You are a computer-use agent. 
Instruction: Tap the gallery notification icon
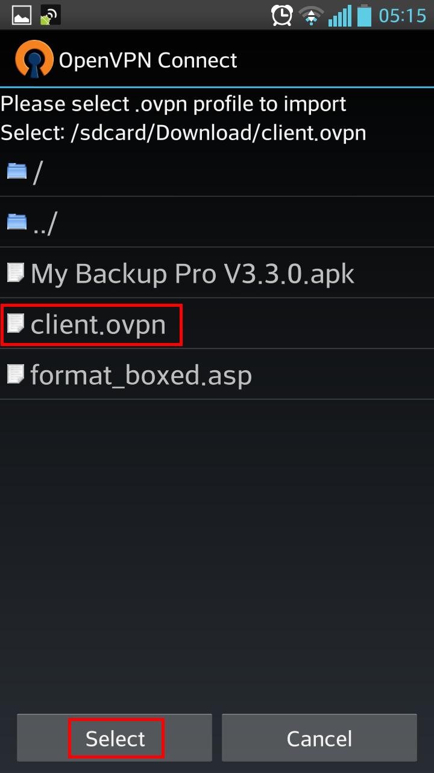(x=22, y=15)
